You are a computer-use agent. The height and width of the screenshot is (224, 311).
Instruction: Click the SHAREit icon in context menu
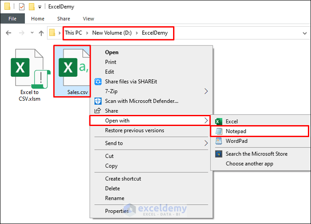98,81
